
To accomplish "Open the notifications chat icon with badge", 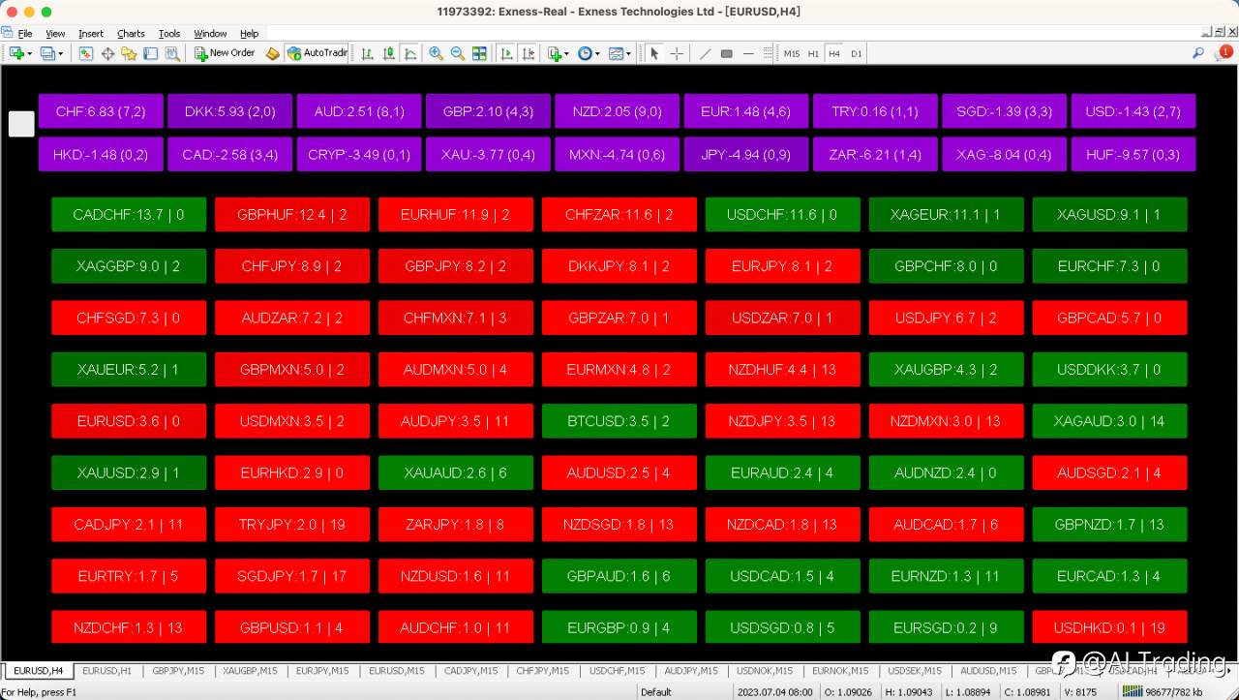I will tap(1224, 53).
